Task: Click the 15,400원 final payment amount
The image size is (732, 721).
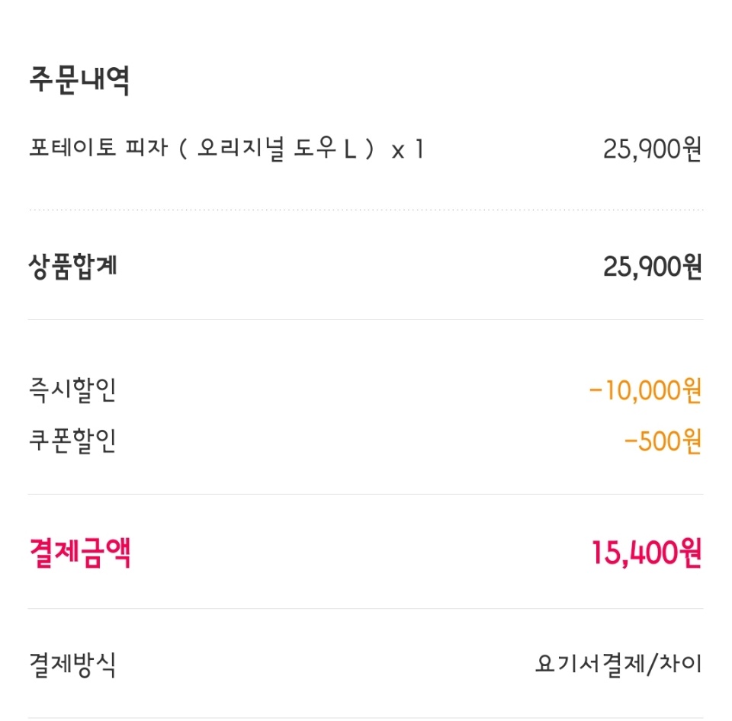Action: pos(646,553)
